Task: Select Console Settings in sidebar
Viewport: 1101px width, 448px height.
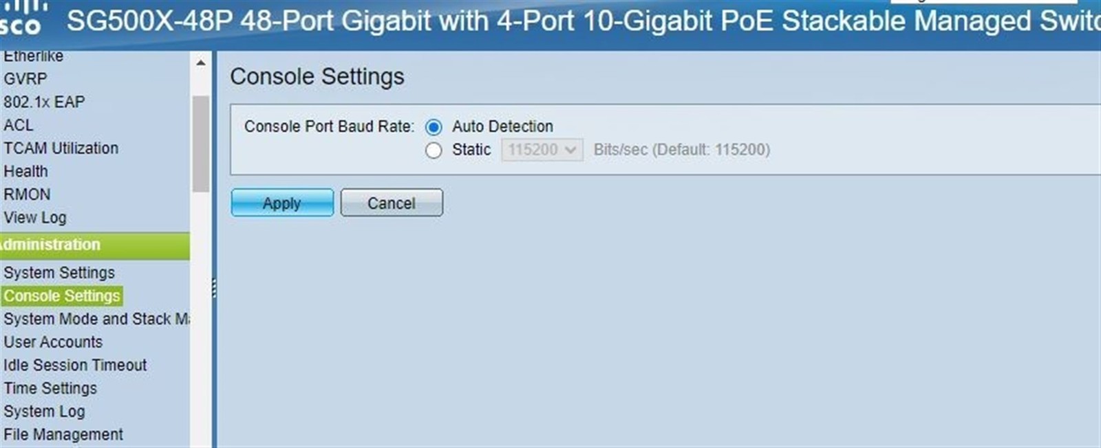Action: 62,296
